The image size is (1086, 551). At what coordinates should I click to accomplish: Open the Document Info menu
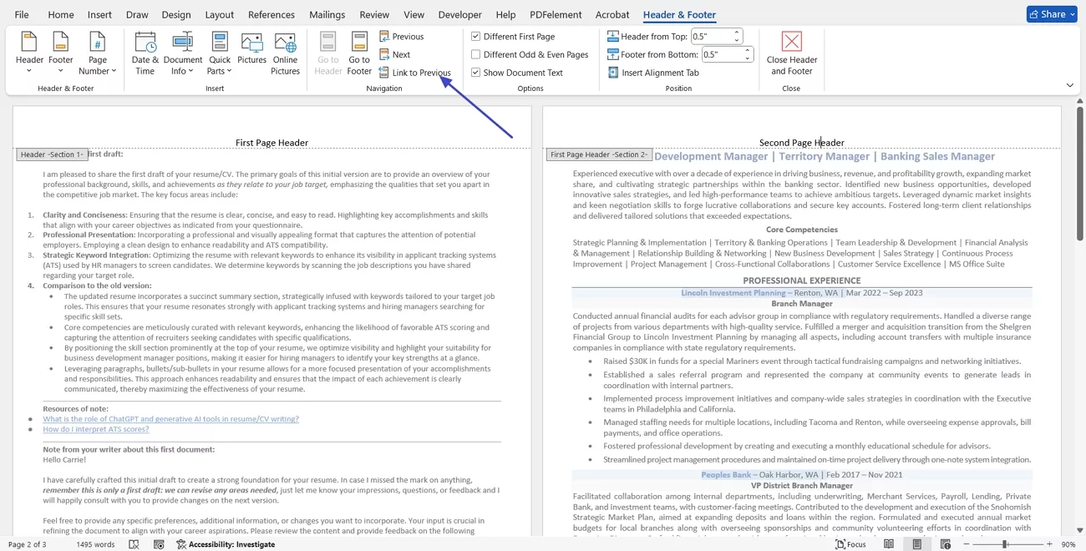[183, 53]
